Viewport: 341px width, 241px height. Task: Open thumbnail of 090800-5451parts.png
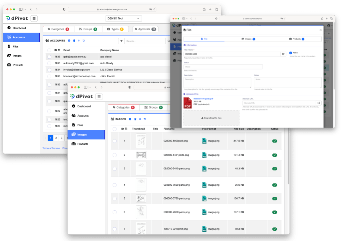click(x=141, y=155)
